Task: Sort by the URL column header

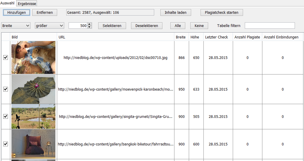Action: (x=116, y=37)
